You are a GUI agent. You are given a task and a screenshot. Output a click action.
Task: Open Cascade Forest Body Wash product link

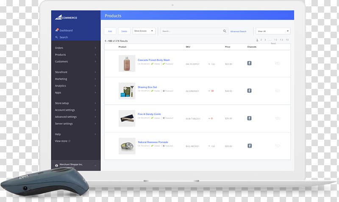(154, 60)
